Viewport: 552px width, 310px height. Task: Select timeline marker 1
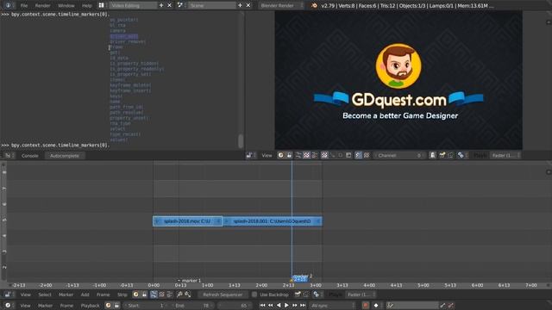click(x=189, y=281)
